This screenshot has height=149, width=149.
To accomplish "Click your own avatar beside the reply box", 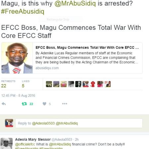I will coord(9,123).
